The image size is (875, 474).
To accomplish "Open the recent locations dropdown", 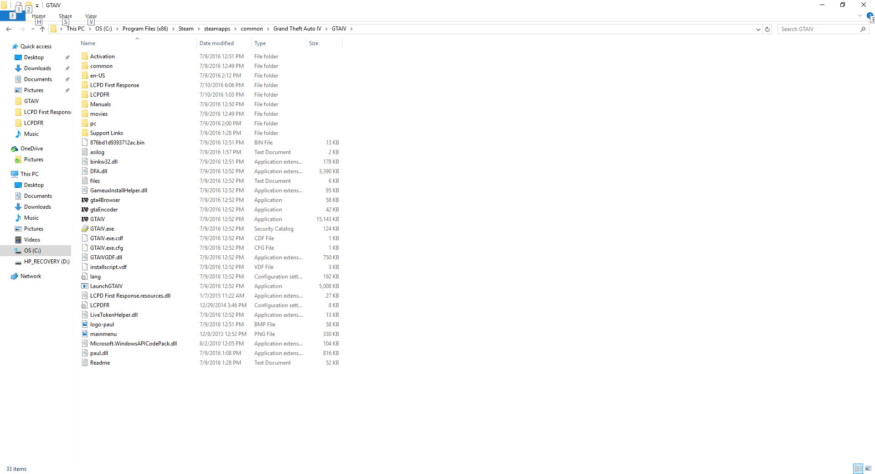I will pos(33,29).
